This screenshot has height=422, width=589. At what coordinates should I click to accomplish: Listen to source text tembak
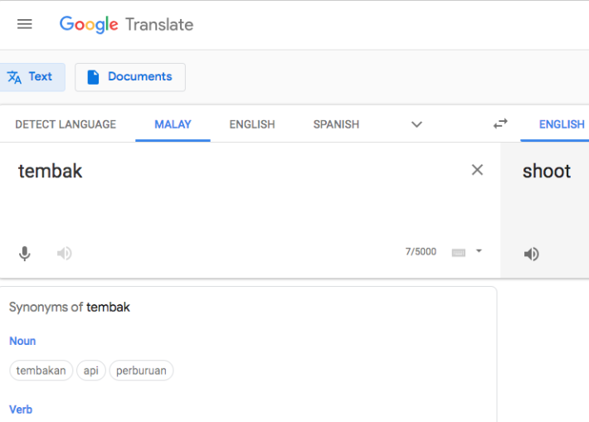[x=65, y=253]
